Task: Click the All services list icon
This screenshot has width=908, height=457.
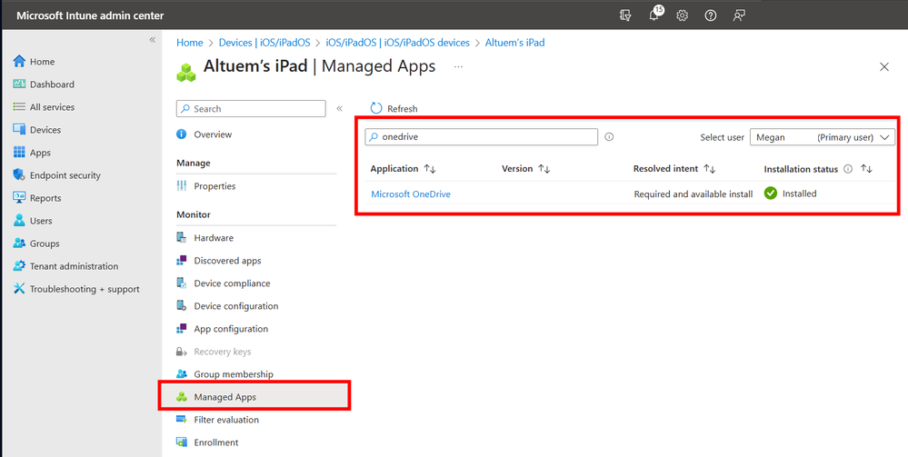Action: 19,106
